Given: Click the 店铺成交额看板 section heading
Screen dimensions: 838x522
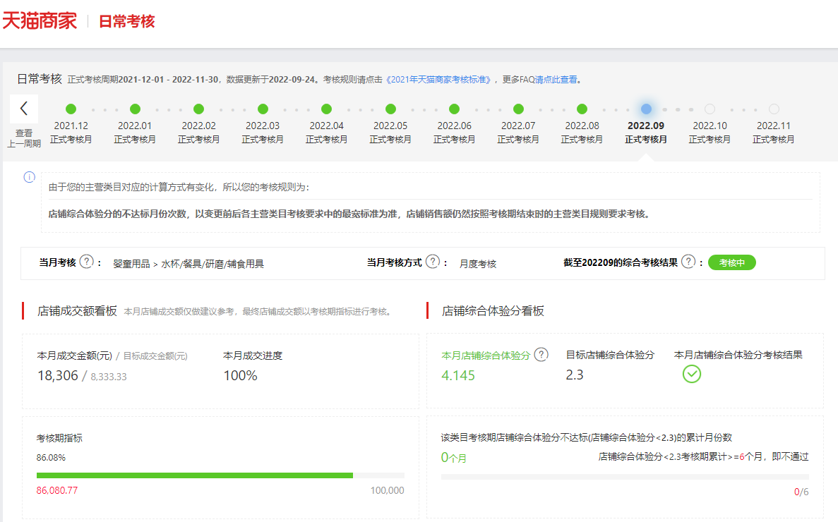Looking at the screenshot, I should [x=77, y=311].
